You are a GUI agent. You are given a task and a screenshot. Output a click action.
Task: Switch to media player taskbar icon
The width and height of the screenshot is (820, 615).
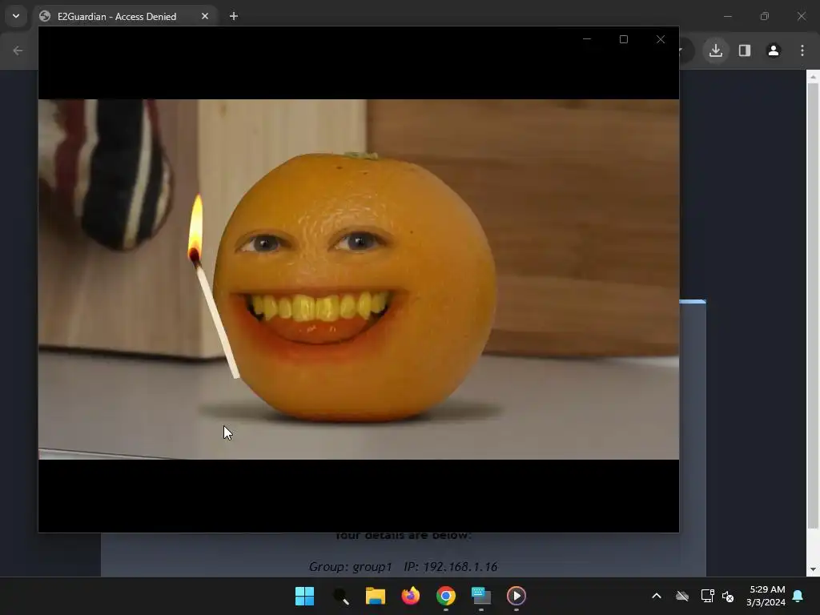tap(517, 596)
